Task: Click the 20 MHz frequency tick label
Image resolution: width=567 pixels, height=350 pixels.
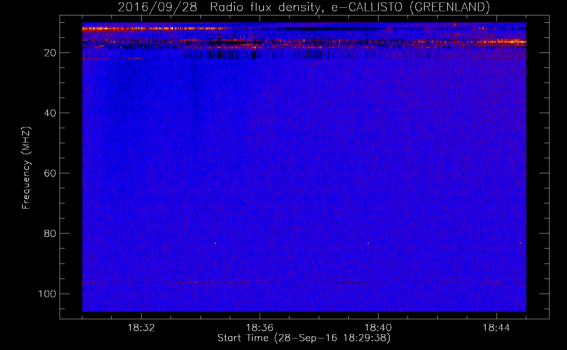Action: point(50,53)
